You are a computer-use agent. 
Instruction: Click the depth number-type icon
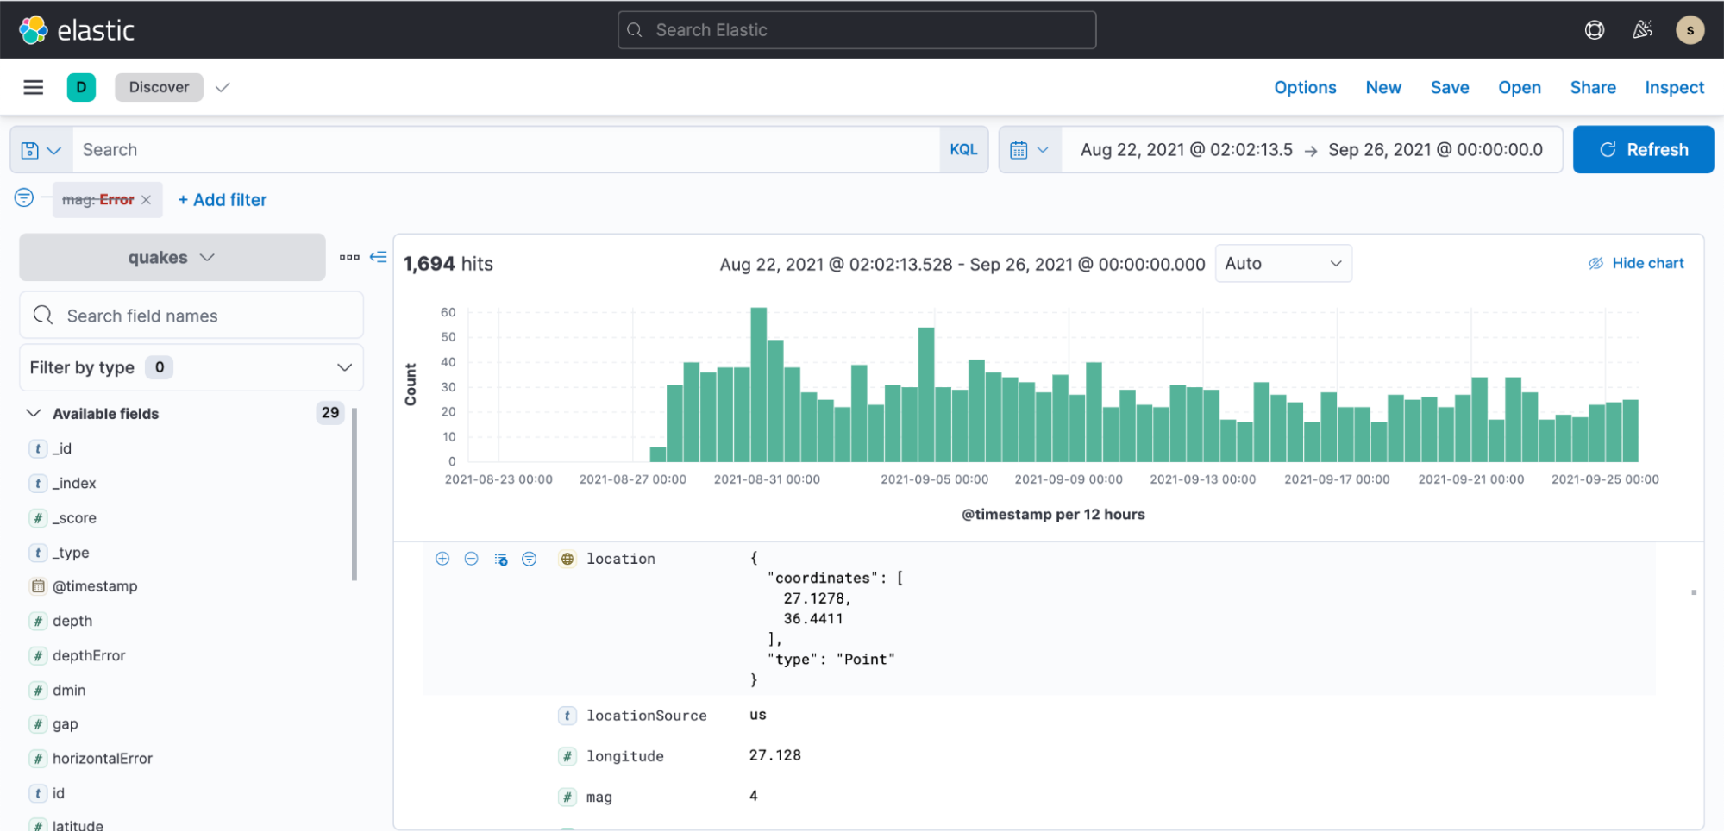pos(38,621)
